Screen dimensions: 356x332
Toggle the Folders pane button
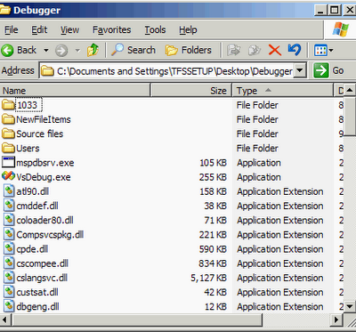point(189,50)
